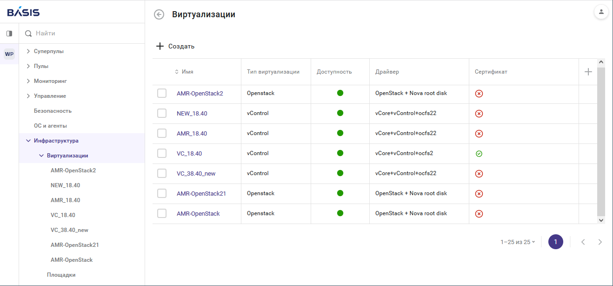Click the sidebar collapse icon below the logo
This screenshot has height=286, width=613.
(9, 33)
